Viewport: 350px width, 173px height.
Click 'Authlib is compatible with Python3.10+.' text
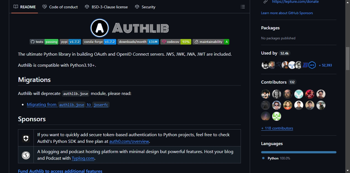[57, 65]
